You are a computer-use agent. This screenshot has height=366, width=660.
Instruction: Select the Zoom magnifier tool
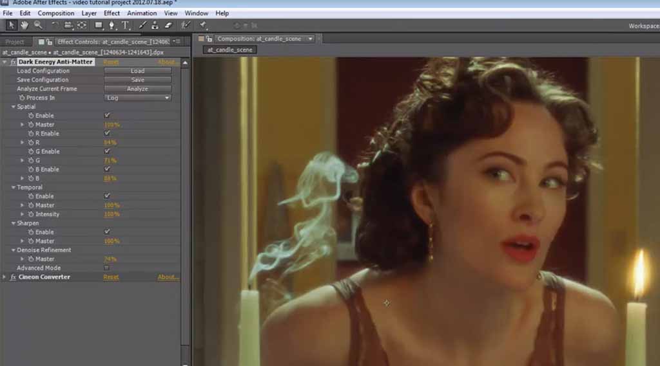(x=38, y=25)
